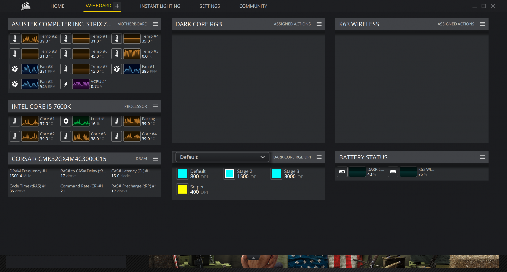Viewport: 507px width, 272px height.
Task: Click the Default 800 DPI cyan swatch
Action: pyautogui.click(x=182, y=174)
